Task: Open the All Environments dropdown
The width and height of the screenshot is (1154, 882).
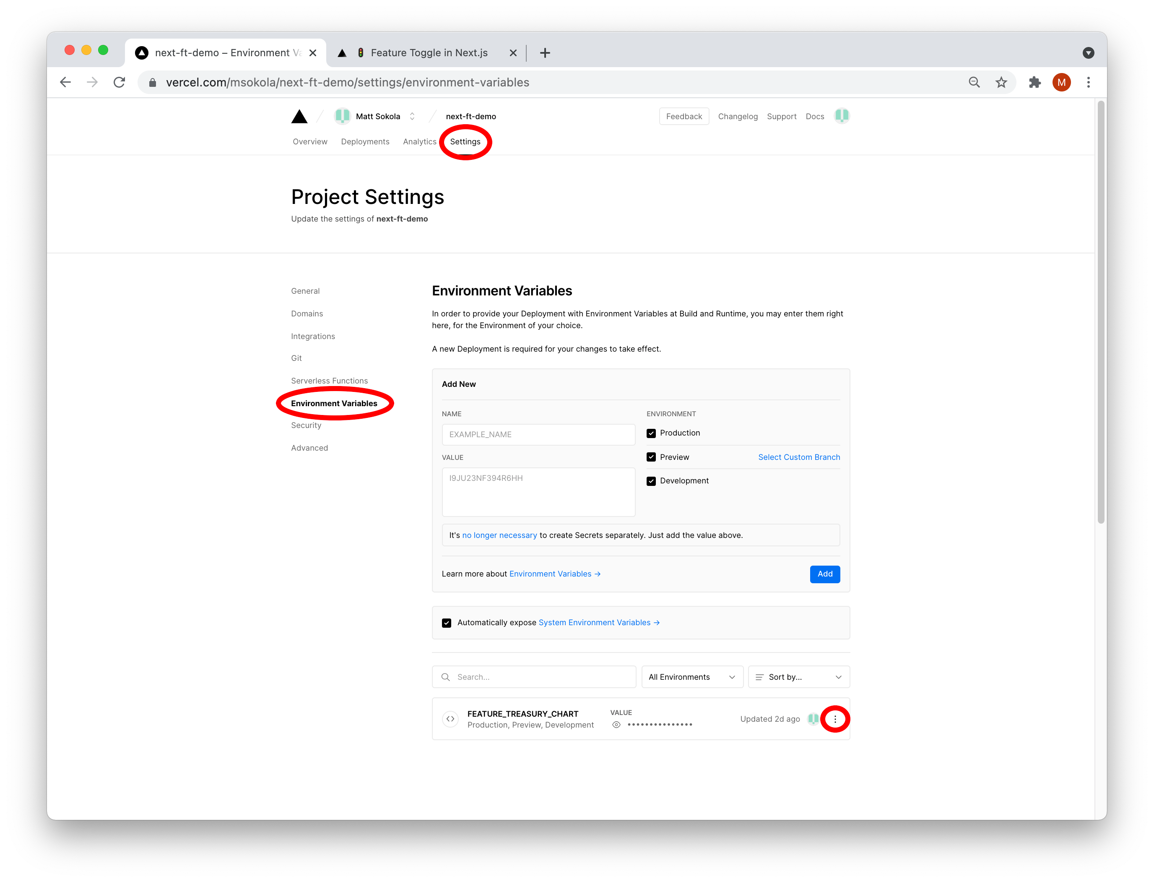Action: [x=692, y=677]
